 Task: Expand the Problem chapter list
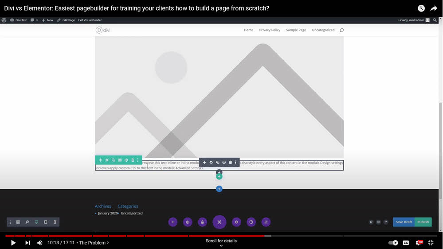pos(94,243)
